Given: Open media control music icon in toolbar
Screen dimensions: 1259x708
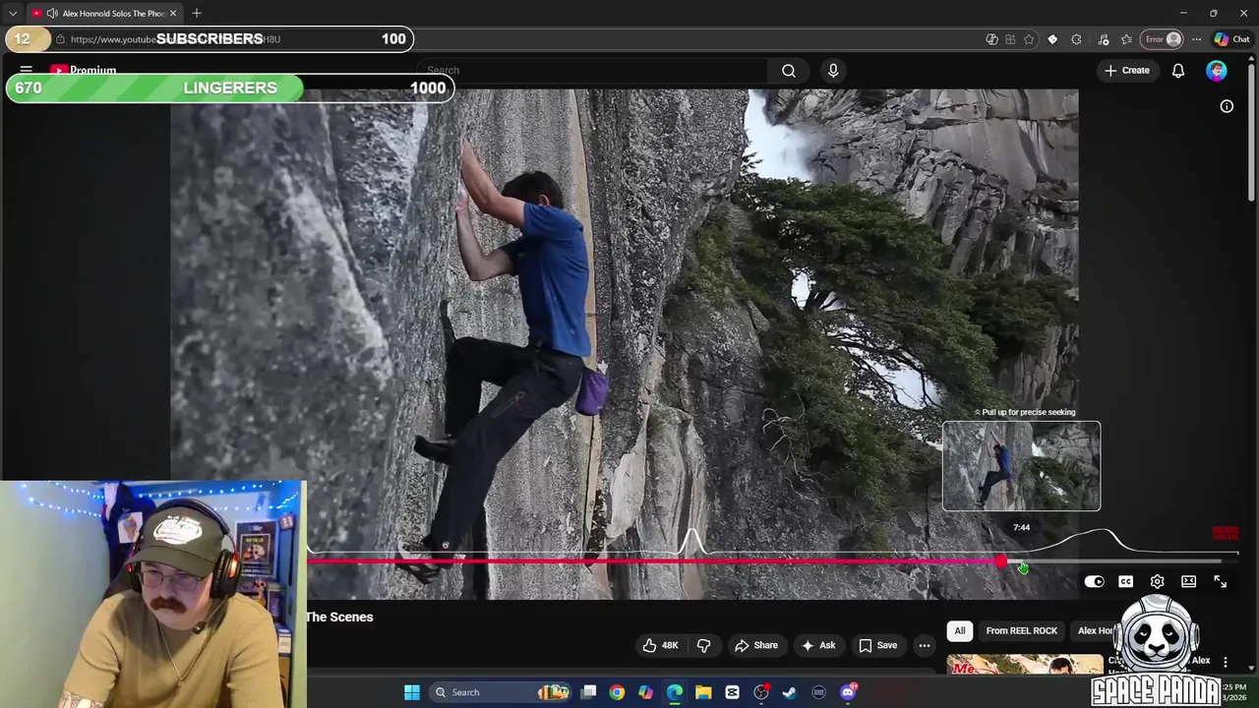Looking at the screenshot, I should (1103, 39).
